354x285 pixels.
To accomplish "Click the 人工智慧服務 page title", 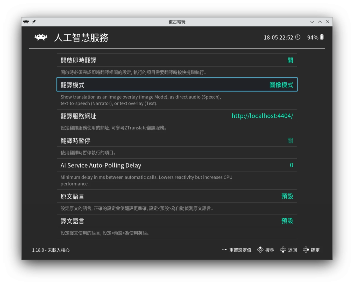I will click(81, 38).
